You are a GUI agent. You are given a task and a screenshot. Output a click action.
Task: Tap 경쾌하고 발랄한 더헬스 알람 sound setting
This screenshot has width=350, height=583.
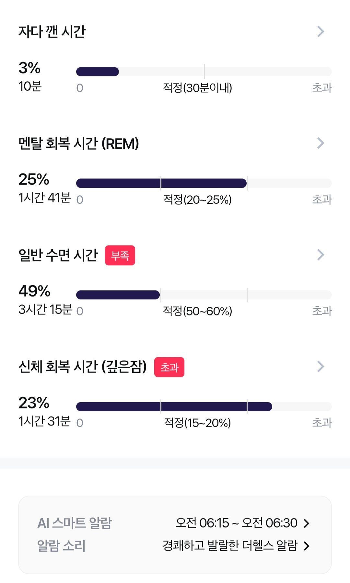230,545
